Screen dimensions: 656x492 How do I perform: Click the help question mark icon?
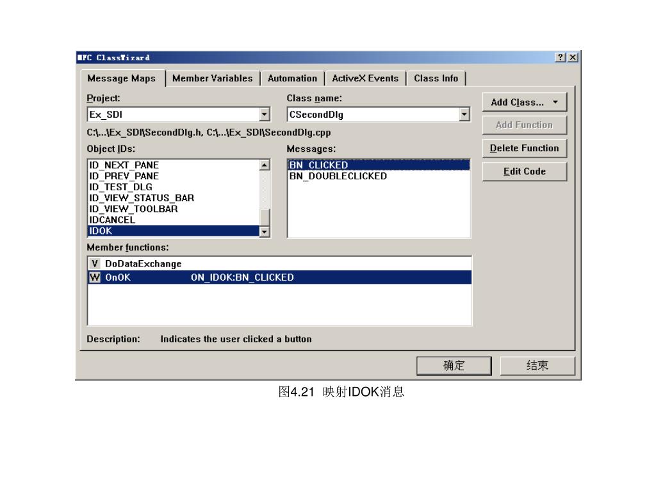tap(561, 57)
